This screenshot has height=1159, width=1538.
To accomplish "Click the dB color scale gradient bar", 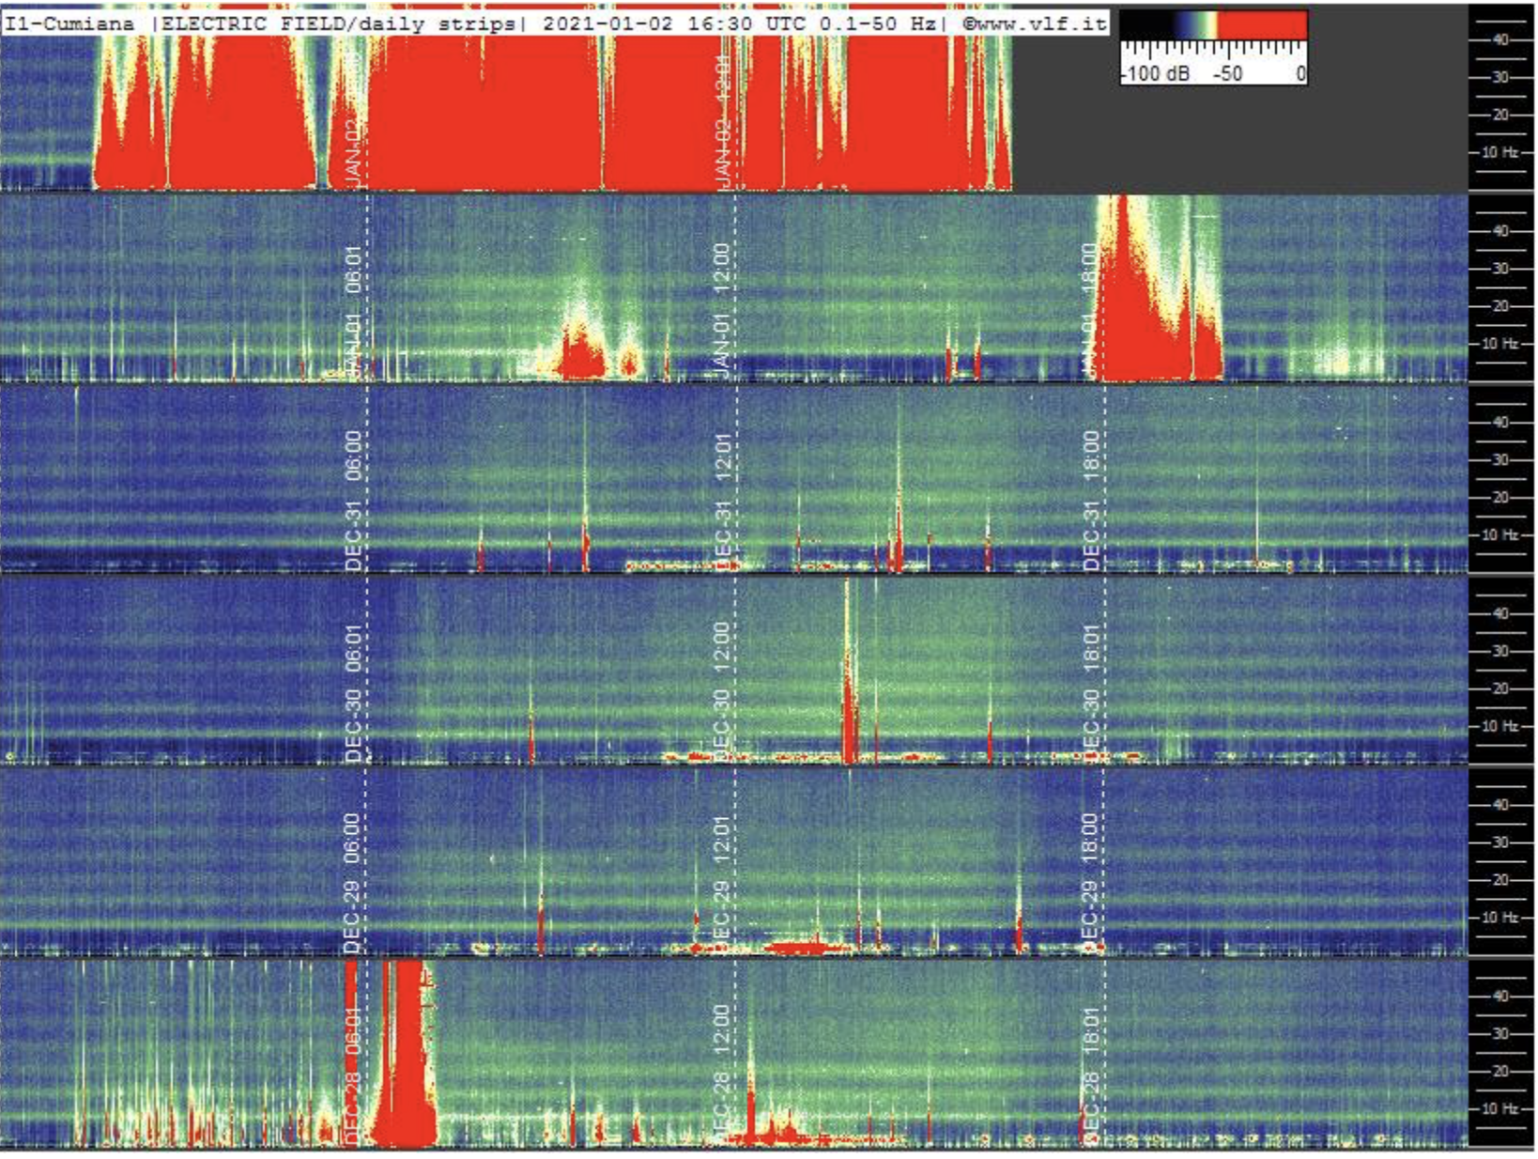I will 1214,25.
